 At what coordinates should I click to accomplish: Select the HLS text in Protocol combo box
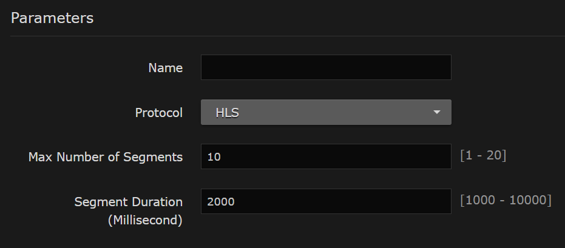(x=227, y=113)
